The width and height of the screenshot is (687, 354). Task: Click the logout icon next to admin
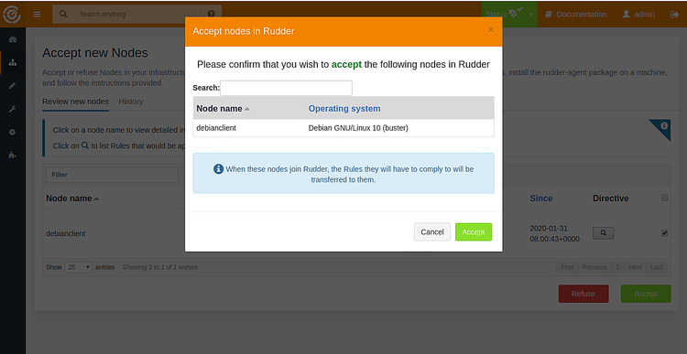click(674, 15)
